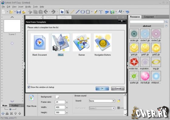This screenshot has width=170, height=120.
Task: Click the Frame rate stepper arrow
Action: click(x=67, y=102)
